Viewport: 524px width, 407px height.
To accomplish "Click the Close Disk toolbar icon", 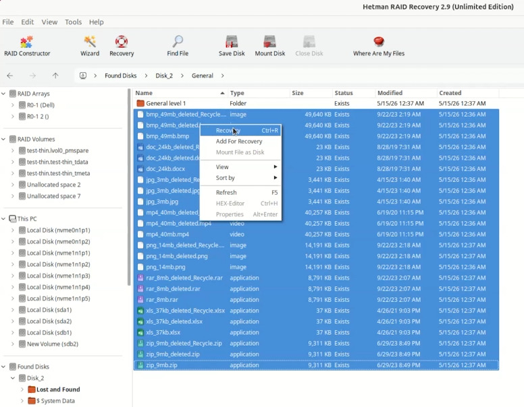I will pos(309,46).
